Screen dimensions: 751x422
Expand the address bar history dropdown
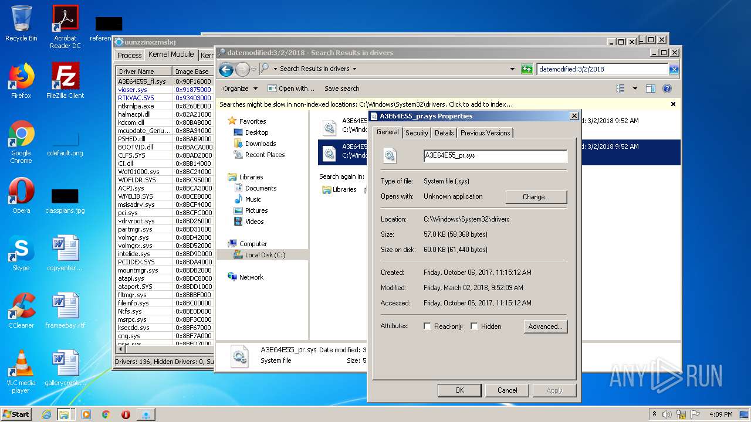513,69
